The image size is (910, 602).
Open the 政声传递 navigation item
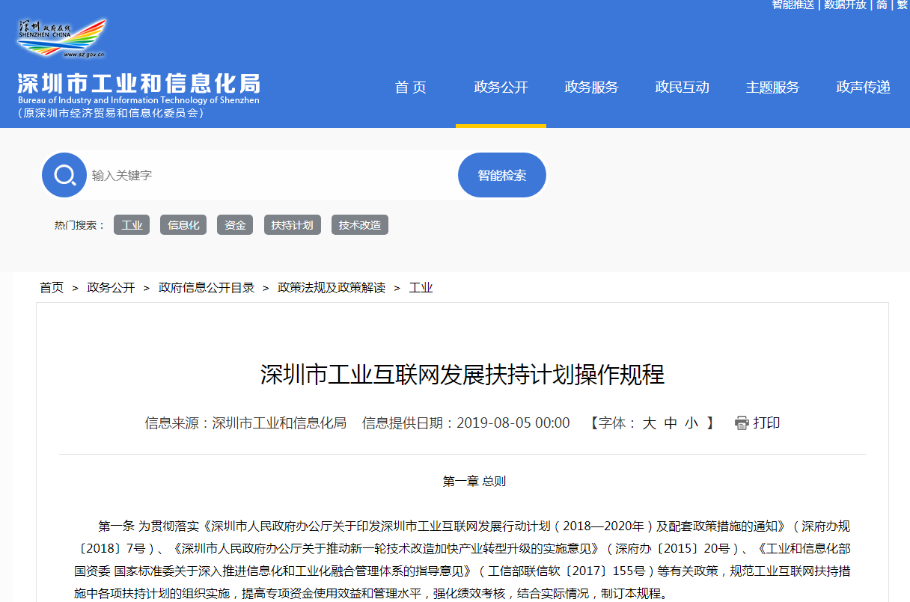pos(863,87)
